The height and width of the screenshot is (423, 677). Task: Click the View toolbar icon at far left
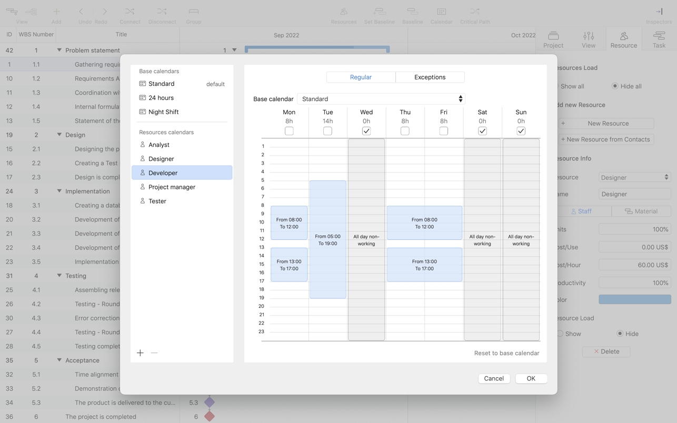point(12,12)
